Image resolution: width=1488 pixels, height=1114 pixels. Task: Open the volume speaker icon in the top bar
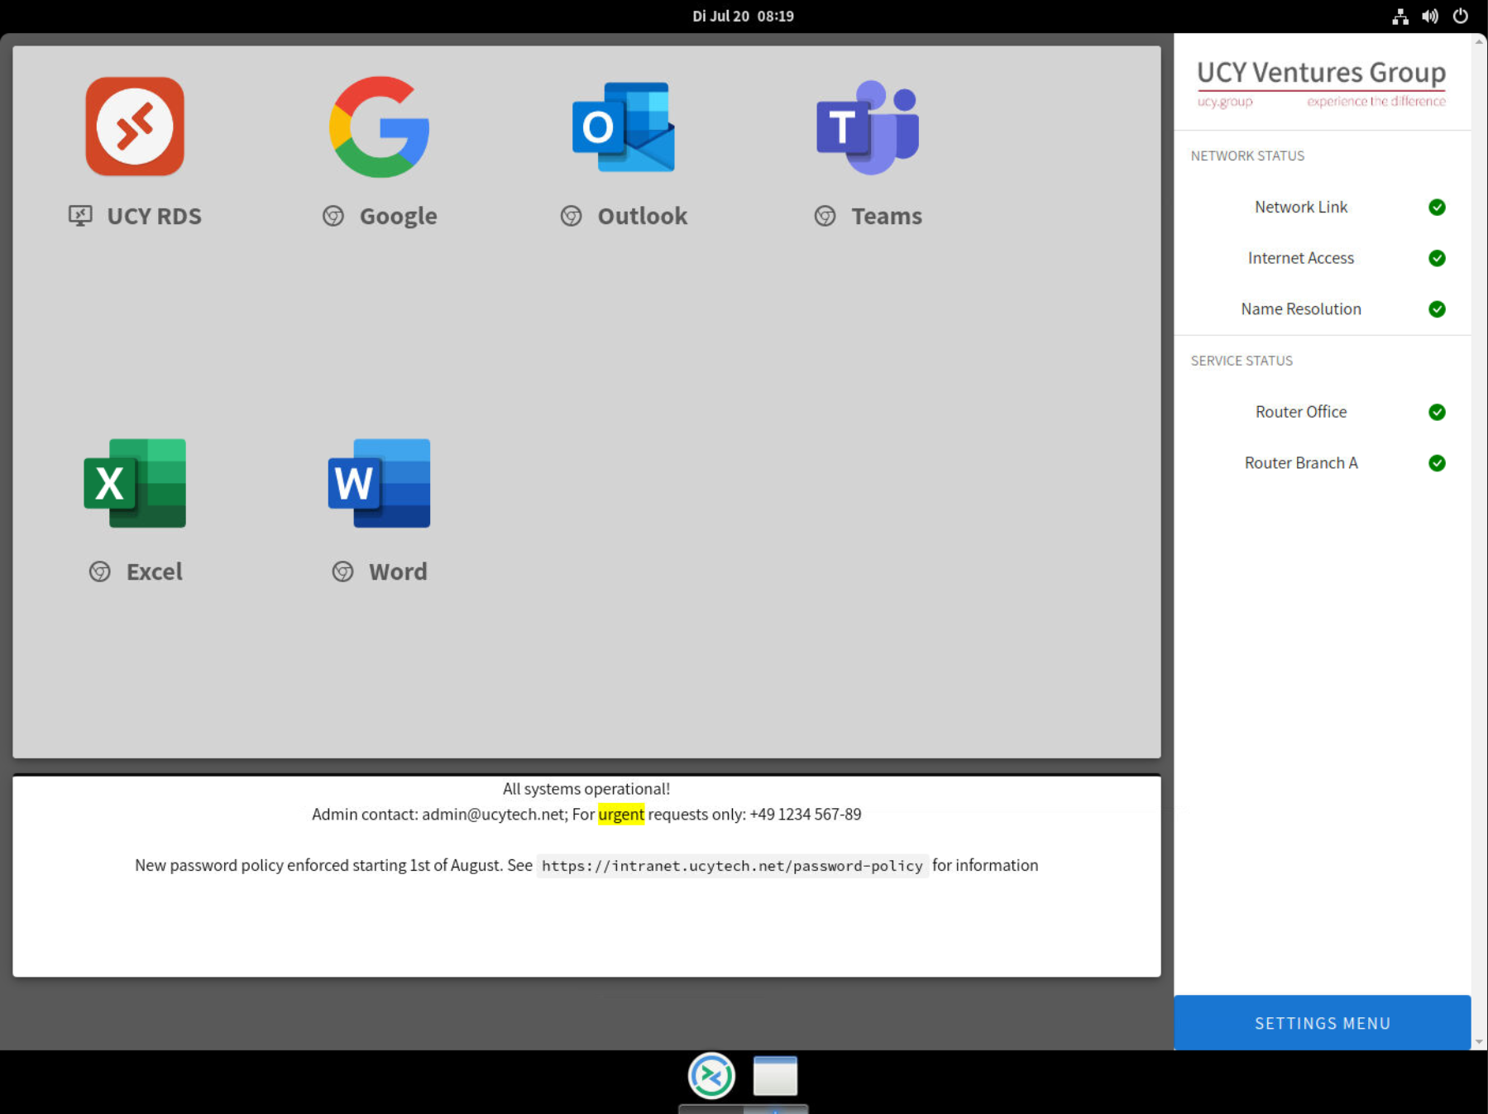pos(1430,17)
